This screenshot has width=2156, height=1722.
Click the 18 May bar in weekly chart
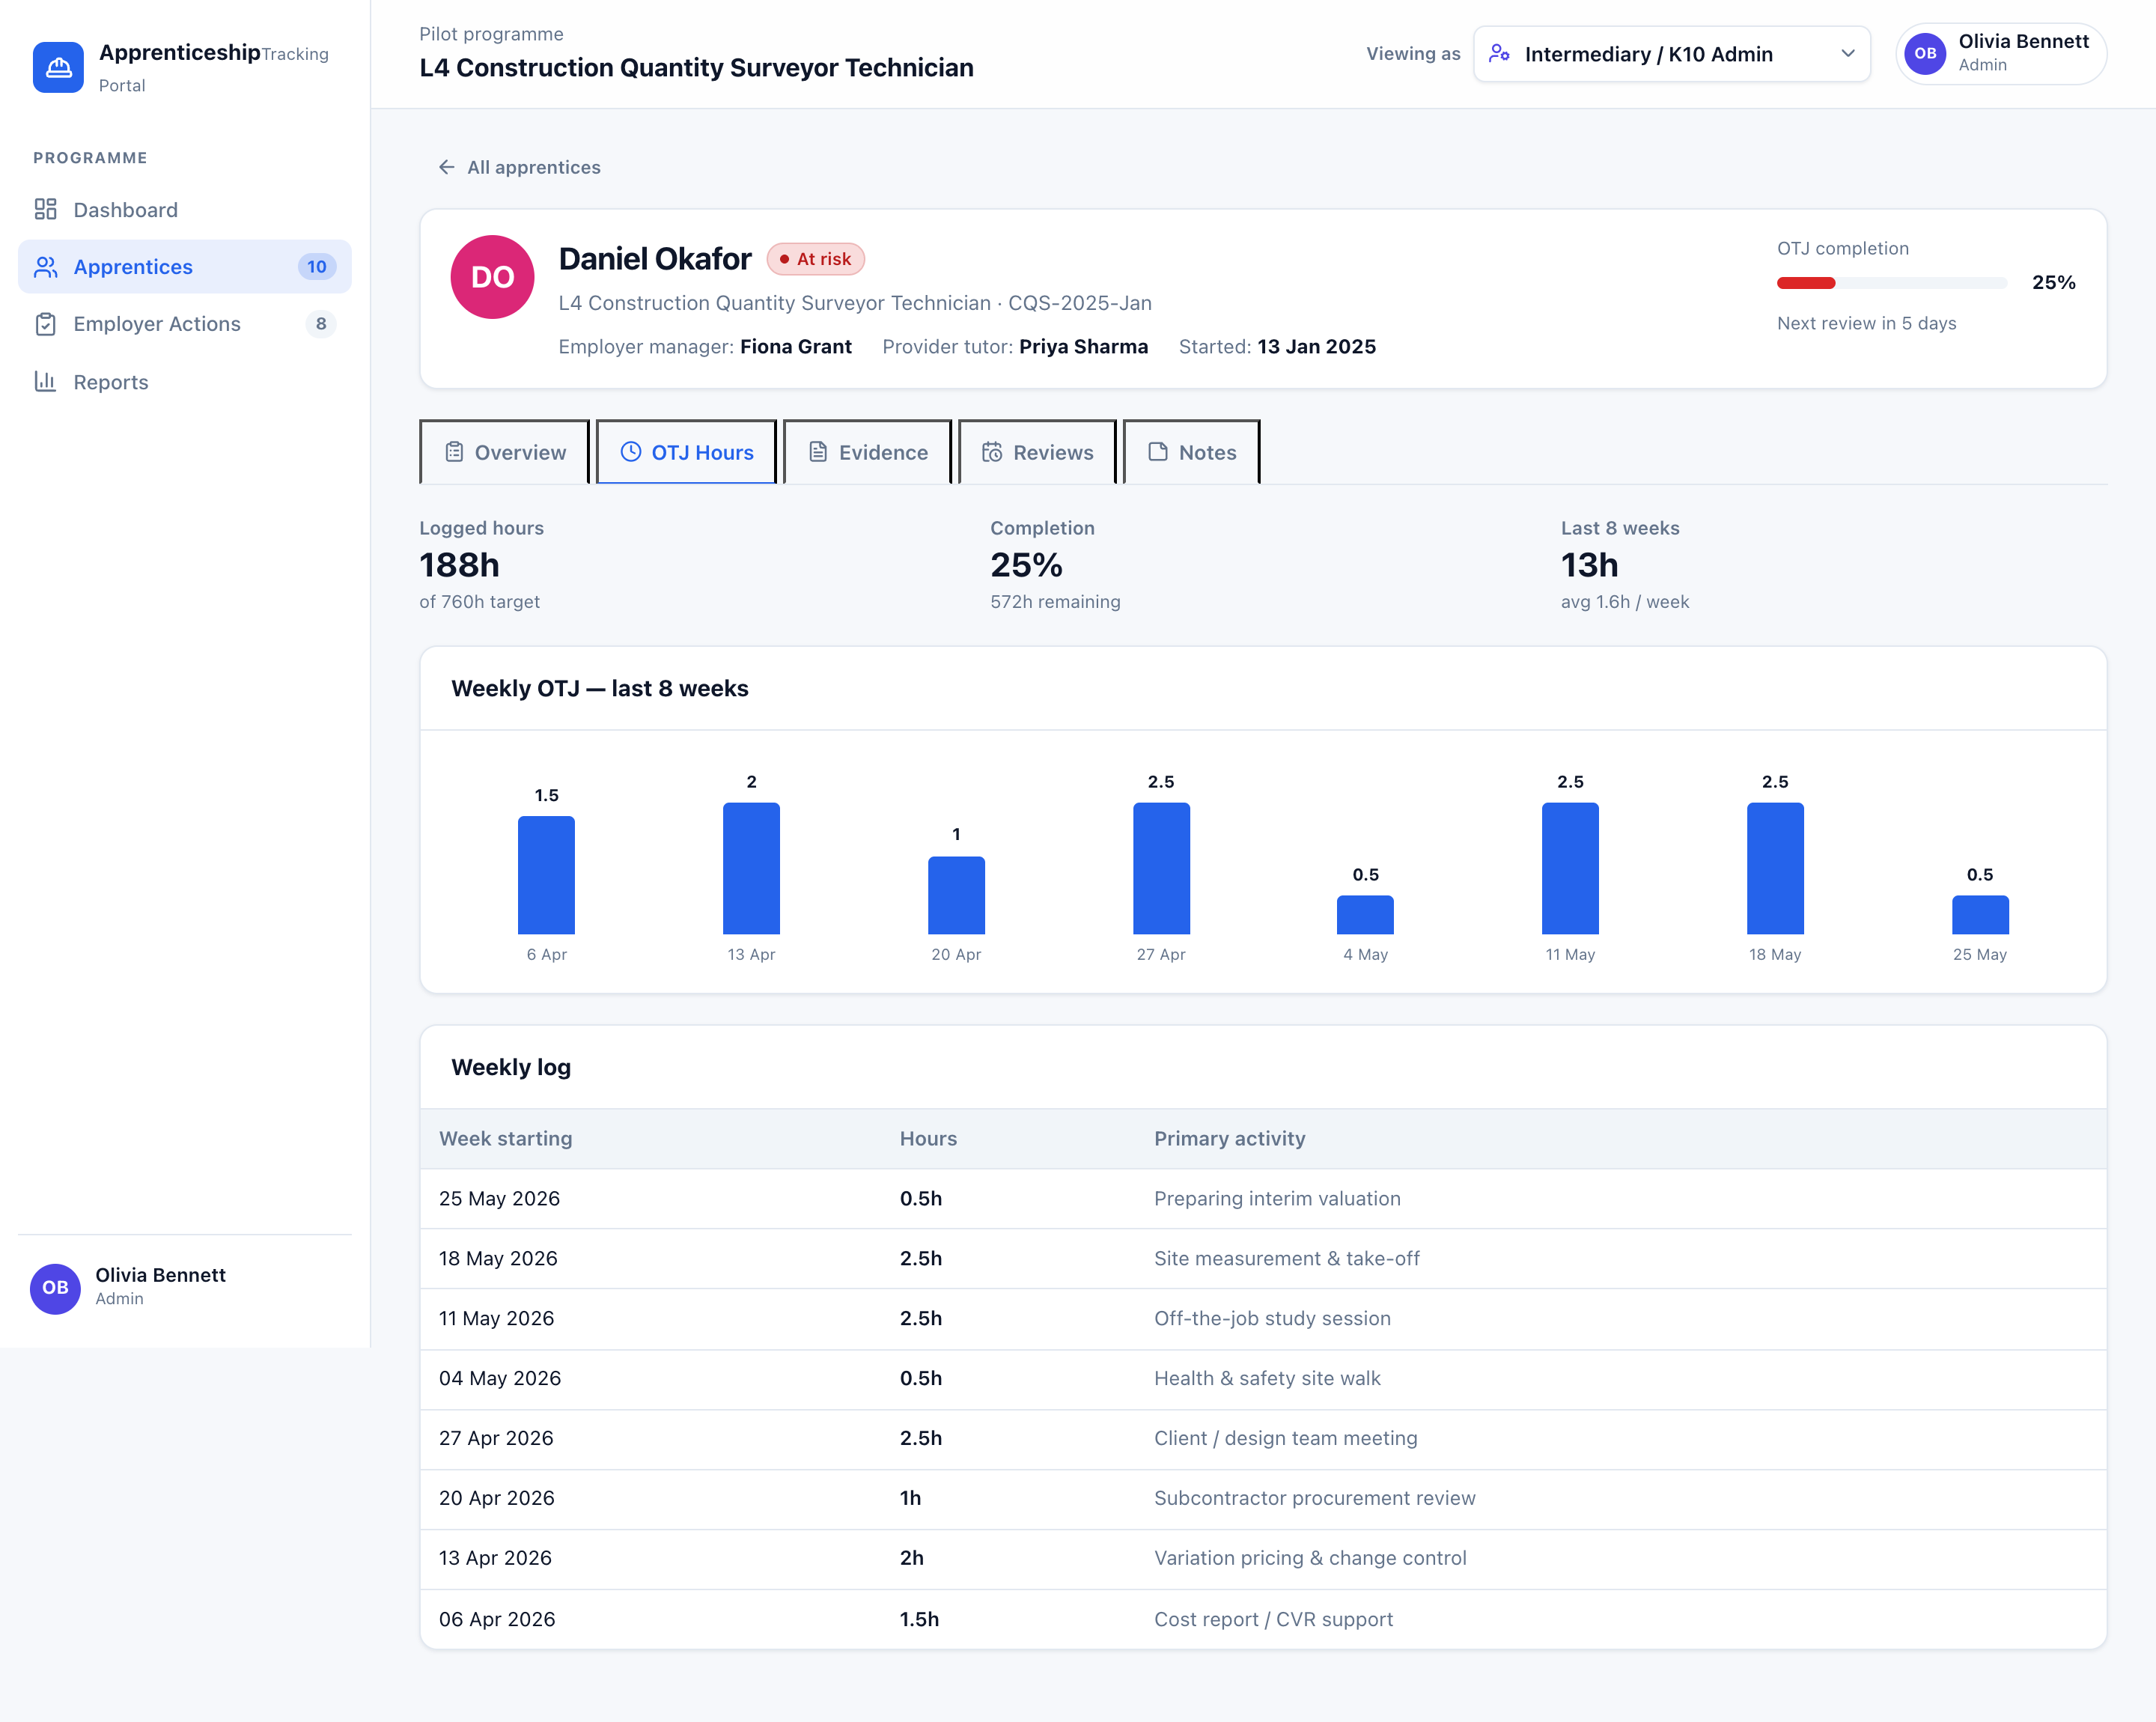pos(1775,868)
